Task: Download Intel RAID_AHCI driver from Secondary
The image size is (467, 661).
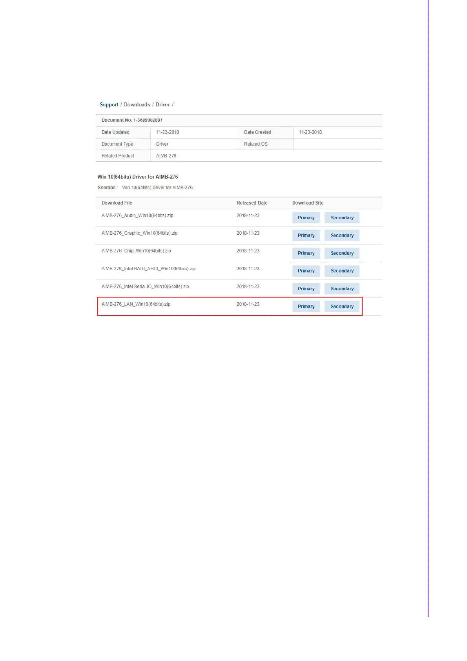Action: (342, 271)
